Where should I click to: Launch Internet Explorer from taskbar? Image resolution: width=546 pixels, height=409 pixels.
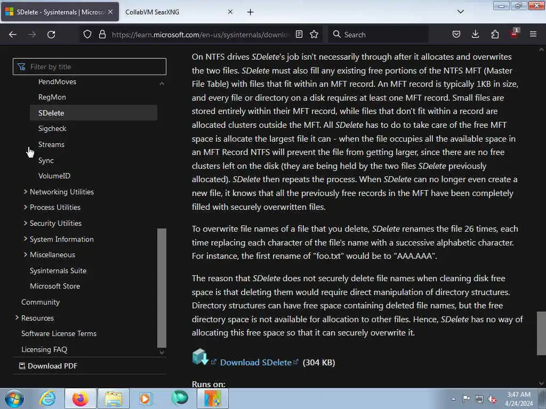(47, 398)
